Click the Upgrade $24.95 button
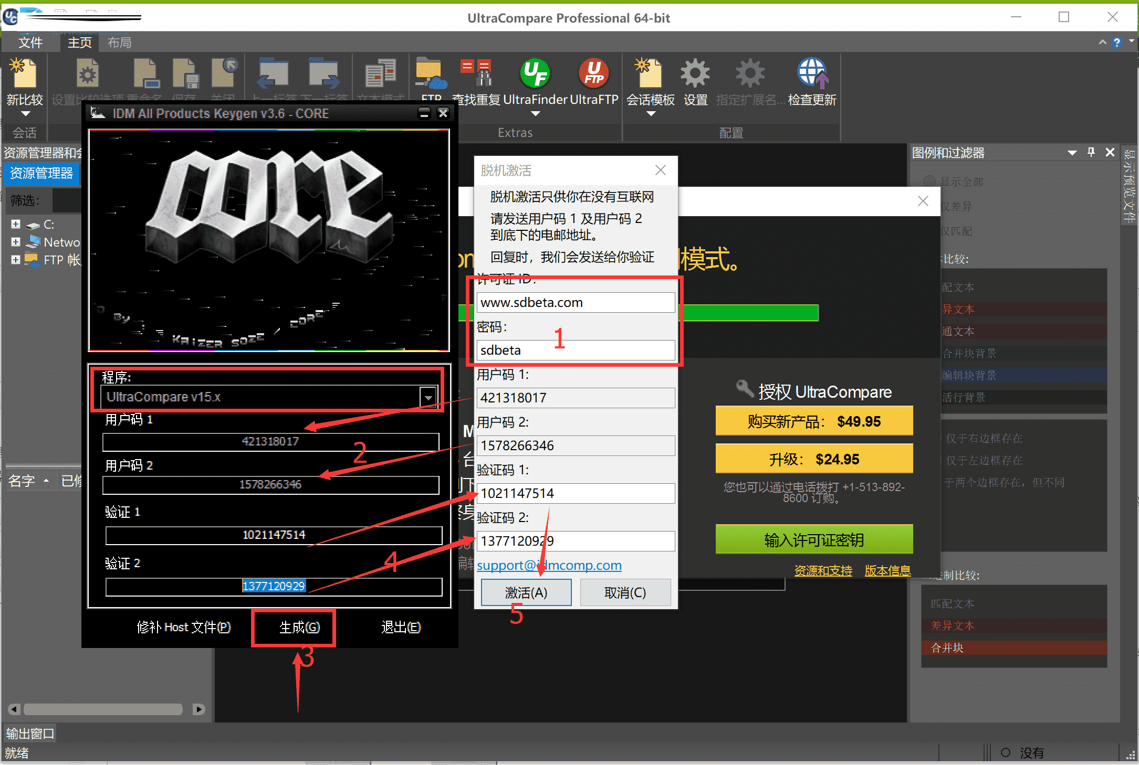The height and width of the screenshot is (765, 1139). [814, 459]
